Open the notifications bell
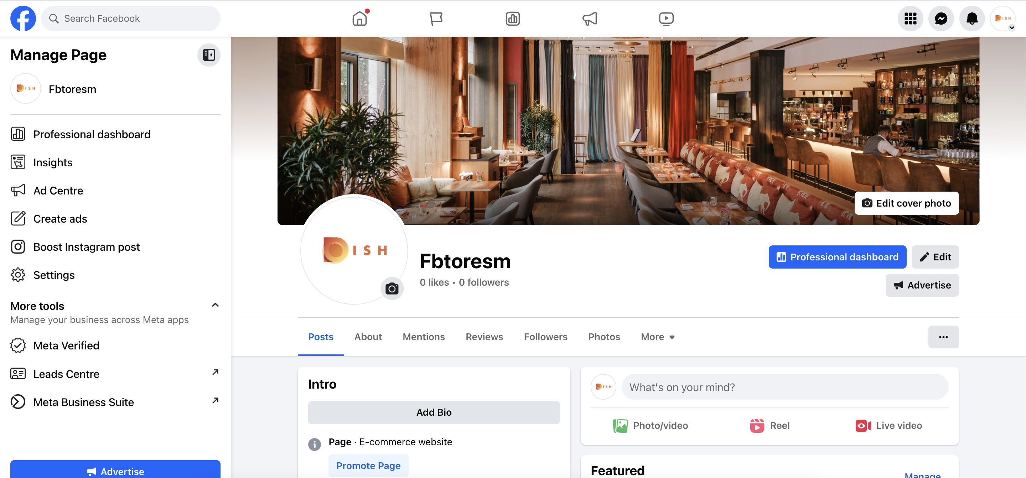Viewport: 1026px width, 478px height. coord(972,19)
